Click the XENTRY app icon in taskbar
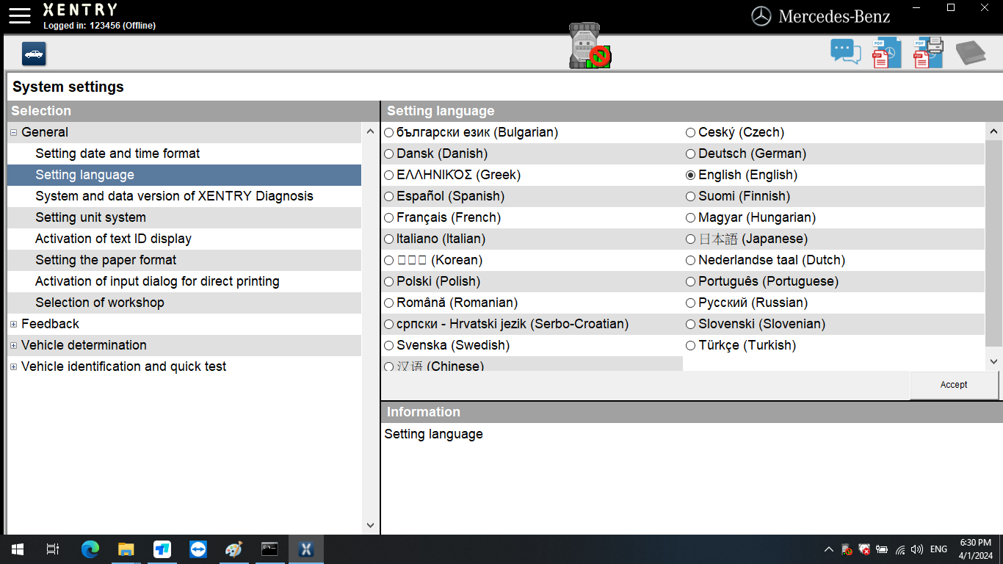 (306, 549)
